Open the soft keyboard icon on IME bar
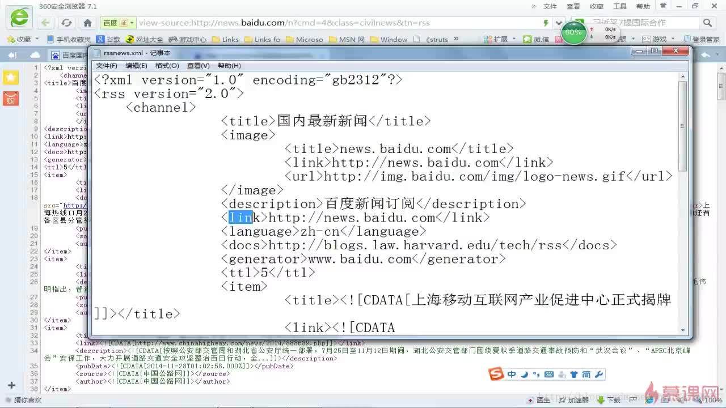 pos(548,375)
